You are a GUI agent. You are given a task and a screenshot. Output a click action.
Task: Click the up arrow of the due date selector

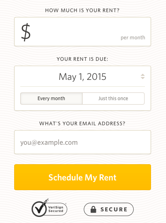tap(143, 75)
